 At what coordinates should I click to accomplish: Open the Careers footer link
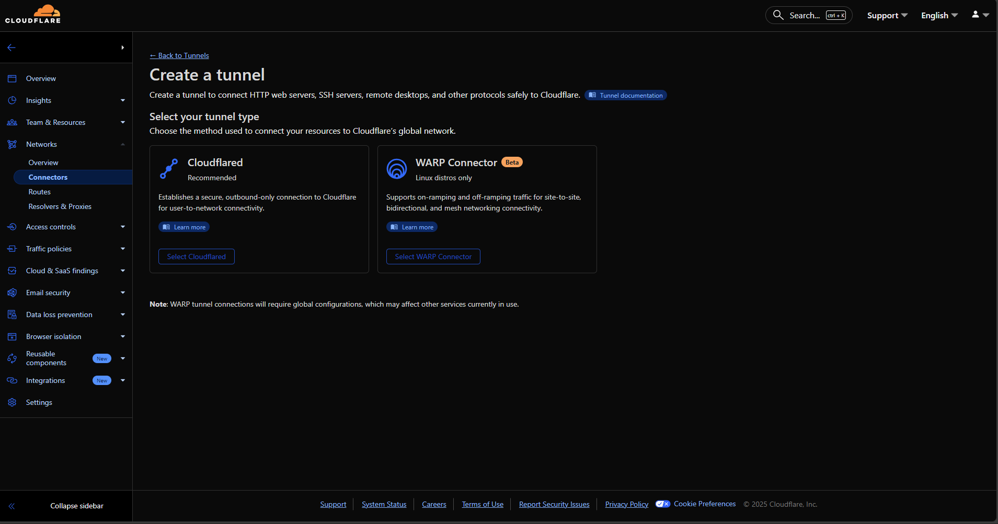tap(434, 504)
